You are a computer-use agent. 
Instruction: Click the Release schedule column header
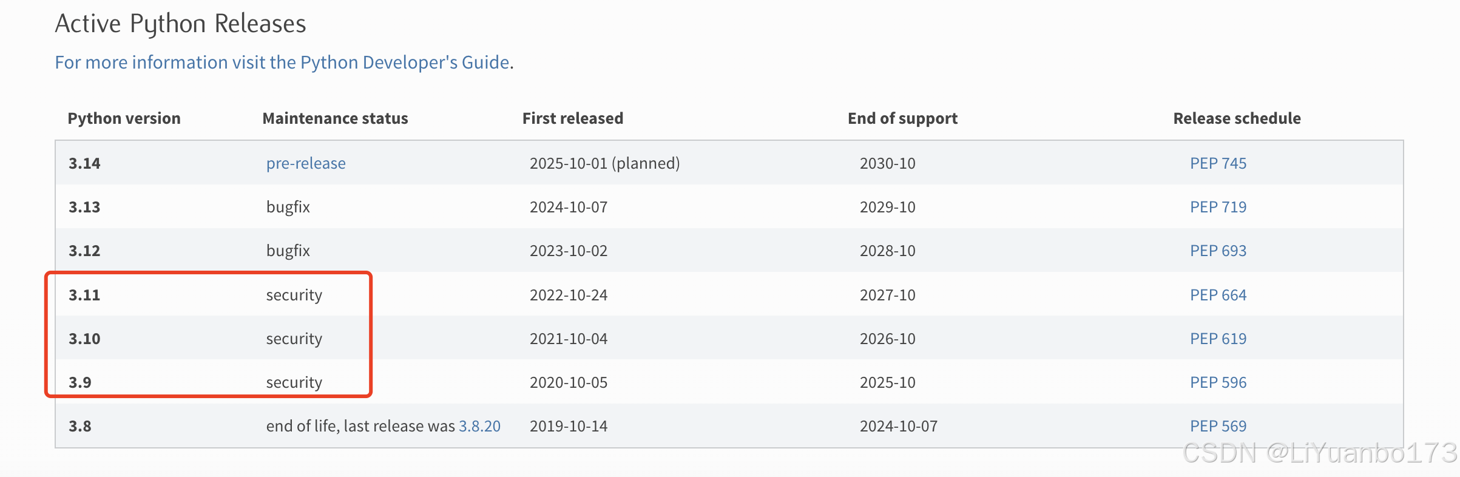pyautogui.click(x=1237, y=118)
